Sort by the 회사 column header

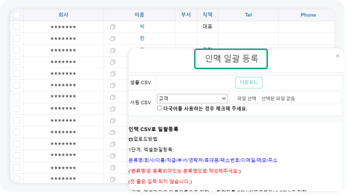63,15
